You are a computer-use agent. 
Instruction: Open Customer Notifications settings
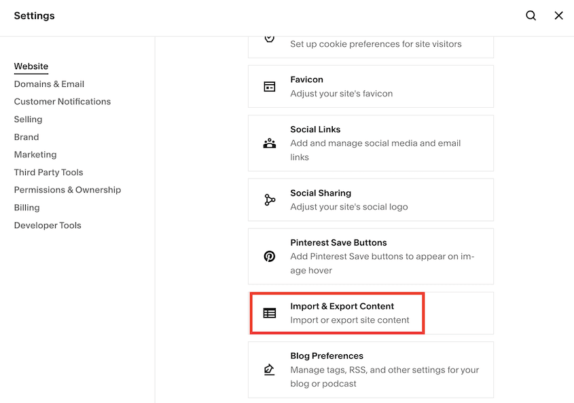pos(62,101)
